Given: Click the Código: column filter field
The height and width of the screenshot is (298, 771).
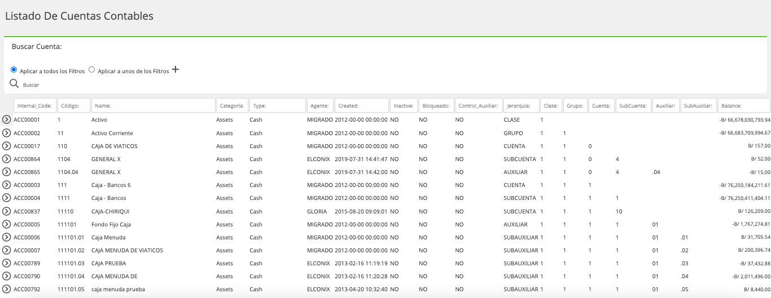Looking at the screenshot, I should click(74, 105).
